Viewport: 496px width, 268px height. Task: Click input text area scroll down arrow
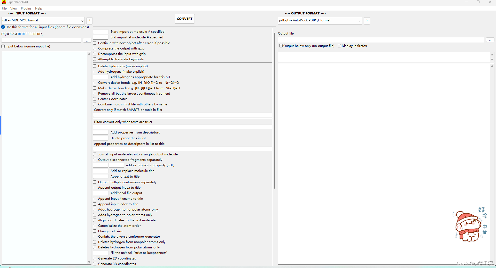point(89,262)
